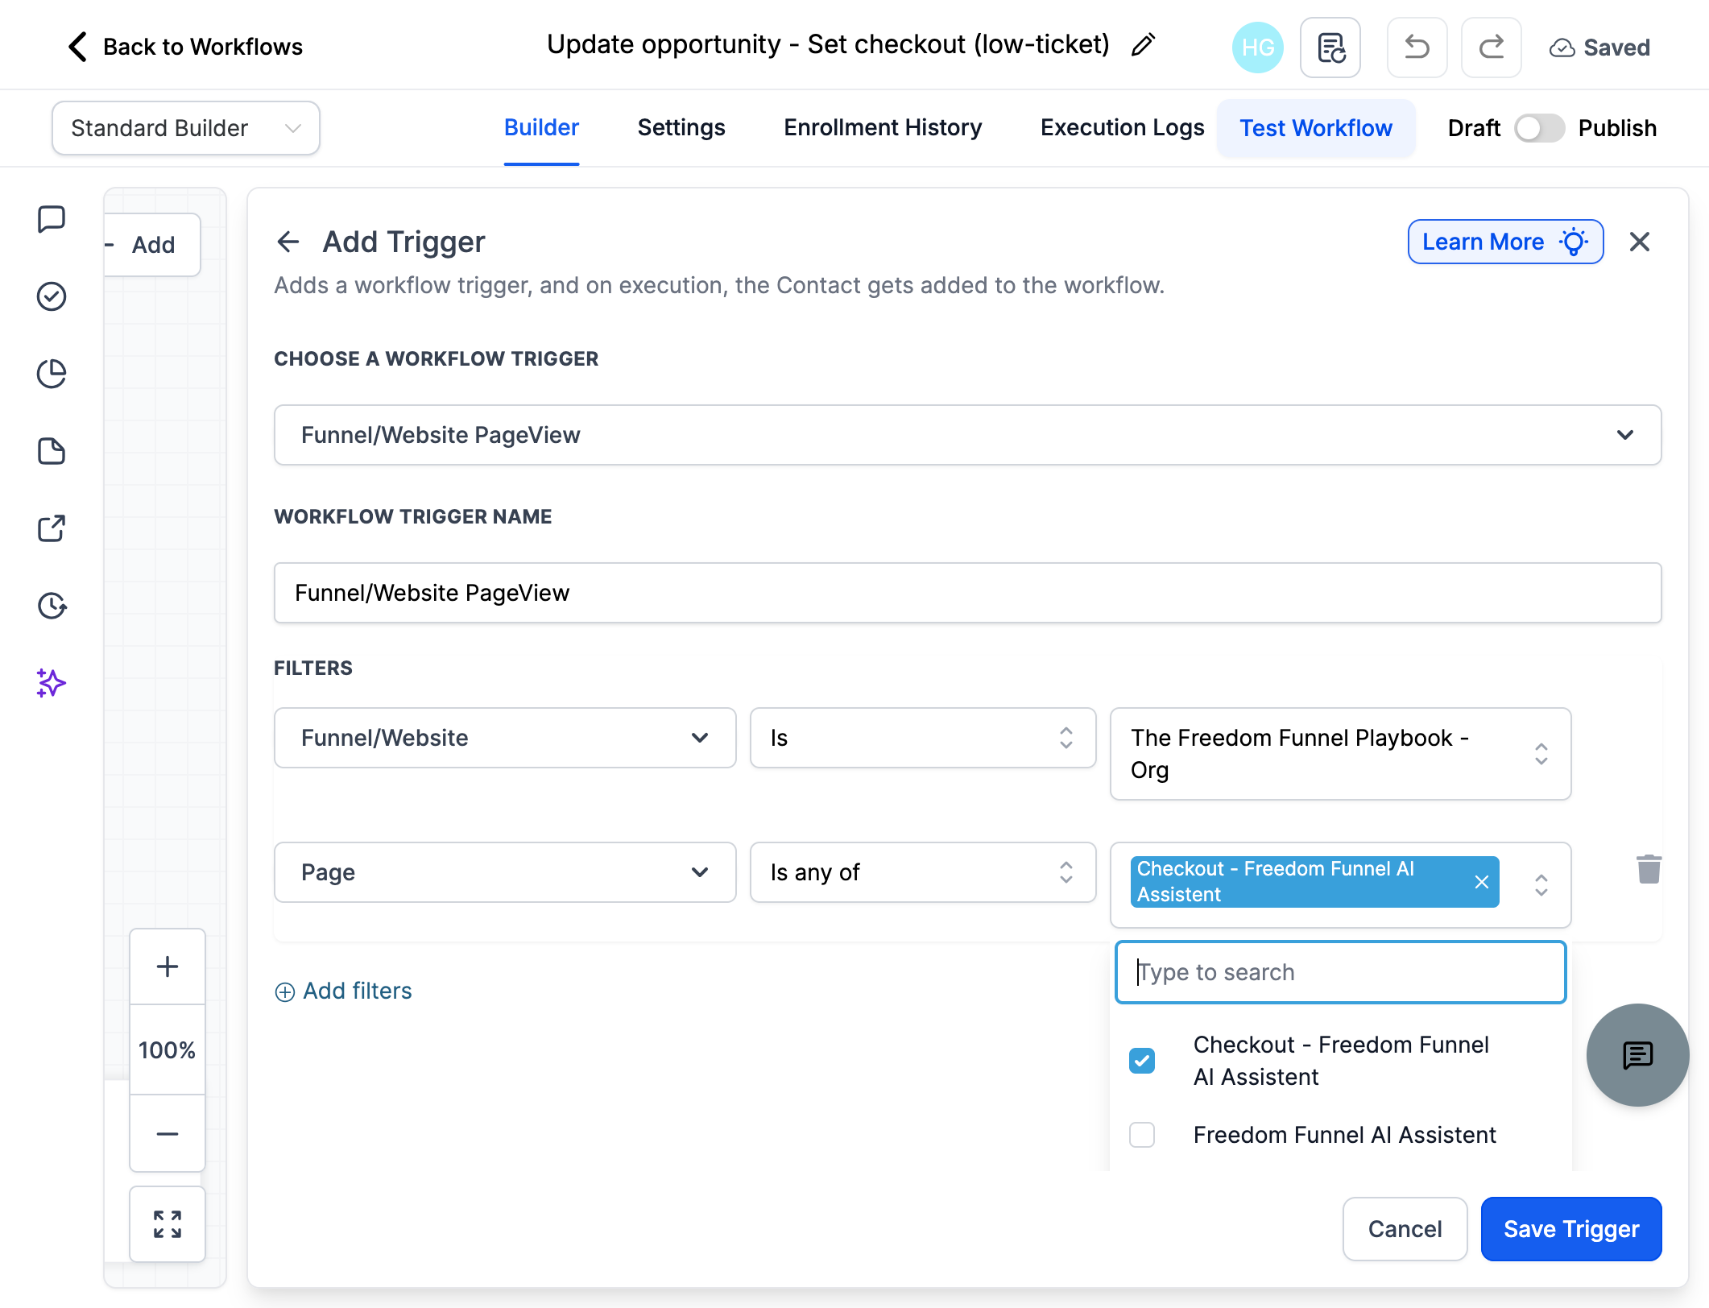
Task: Delete the Page filter with trash icon
Action: point(1649,869)
